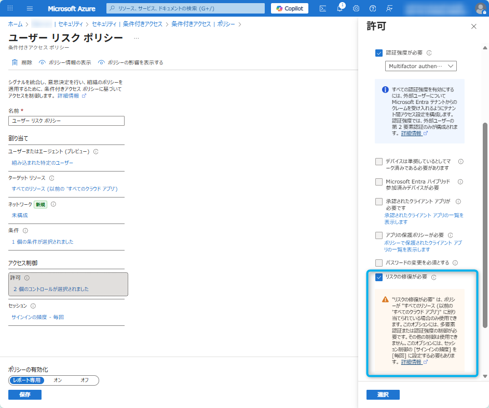The width and height of the screenshot is (489, 408).
Task: Open the help question mark icon
Action: point(372,8)
